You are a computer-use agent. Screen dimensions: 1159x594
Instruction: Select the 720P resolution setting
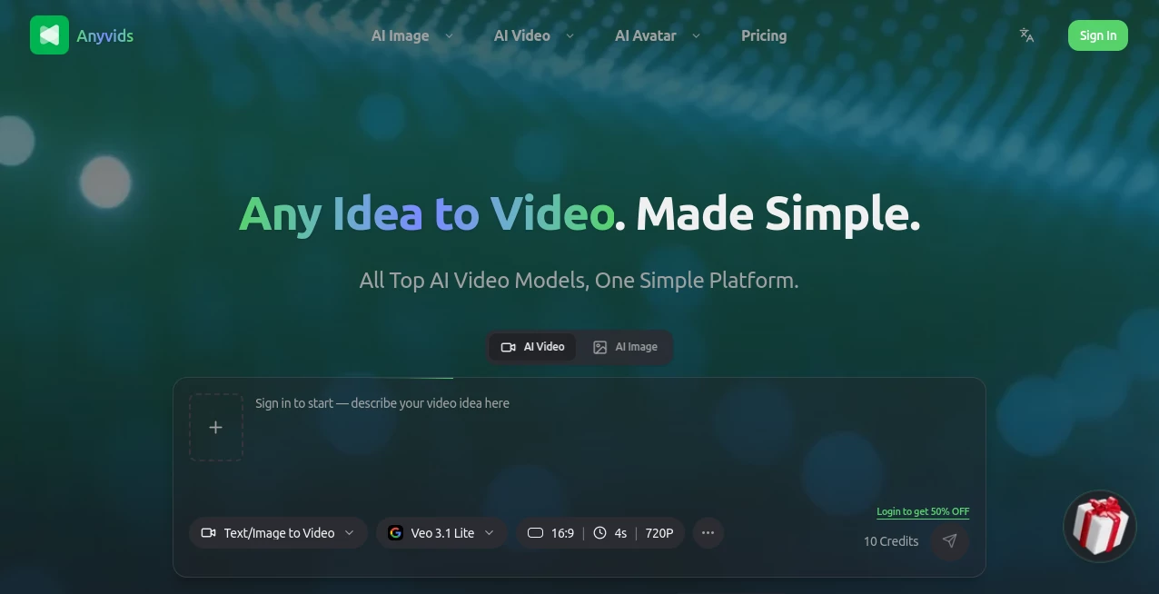659,533
